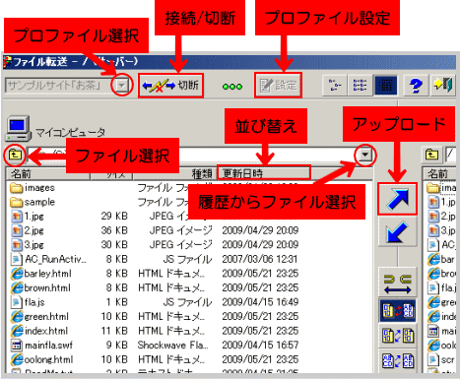Select 1.jpg in the local list
The image size is (460, 379).
pos(28,217)
